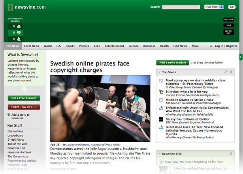The image size is (243, 174).
Task: Click the wrench icon in Top Seeds
Action: coord(226,72)
